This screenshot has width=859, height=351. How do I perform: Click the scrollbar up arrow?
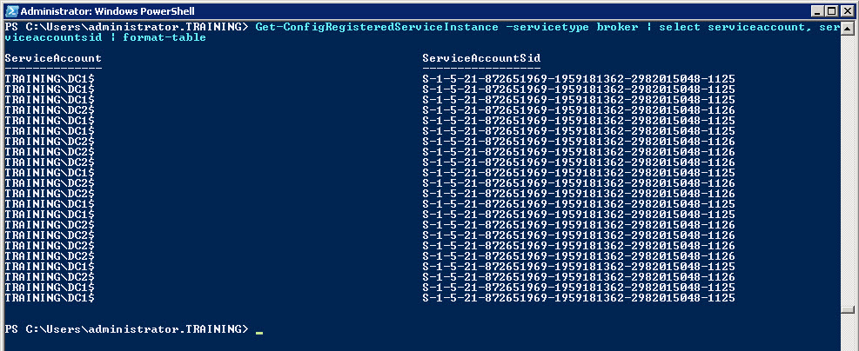[x=849, y=25]
